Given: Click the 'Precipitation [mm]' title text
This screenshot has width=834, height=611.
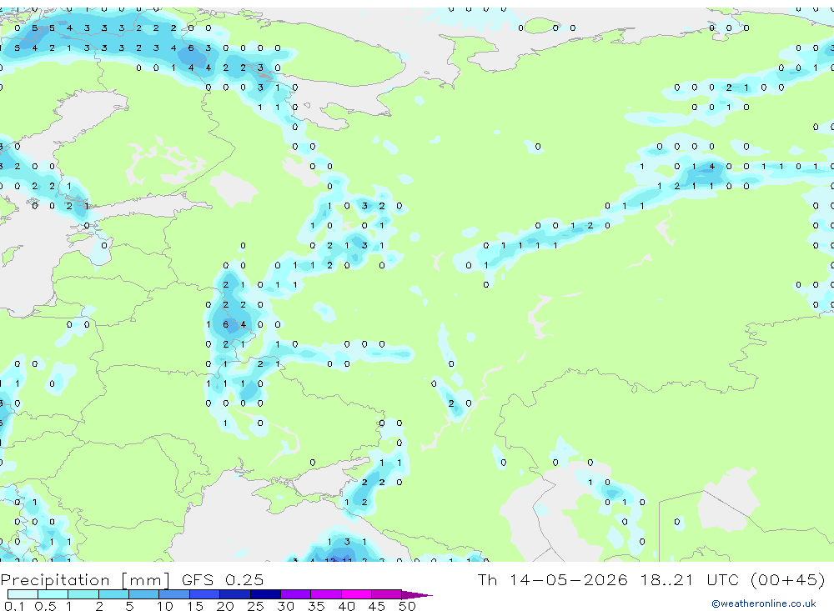Looking at the screenshot, I should [85, 580].
